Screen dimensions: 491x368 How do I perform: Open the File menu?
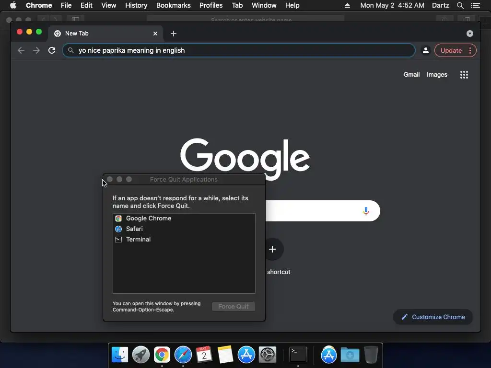(66, 5)
